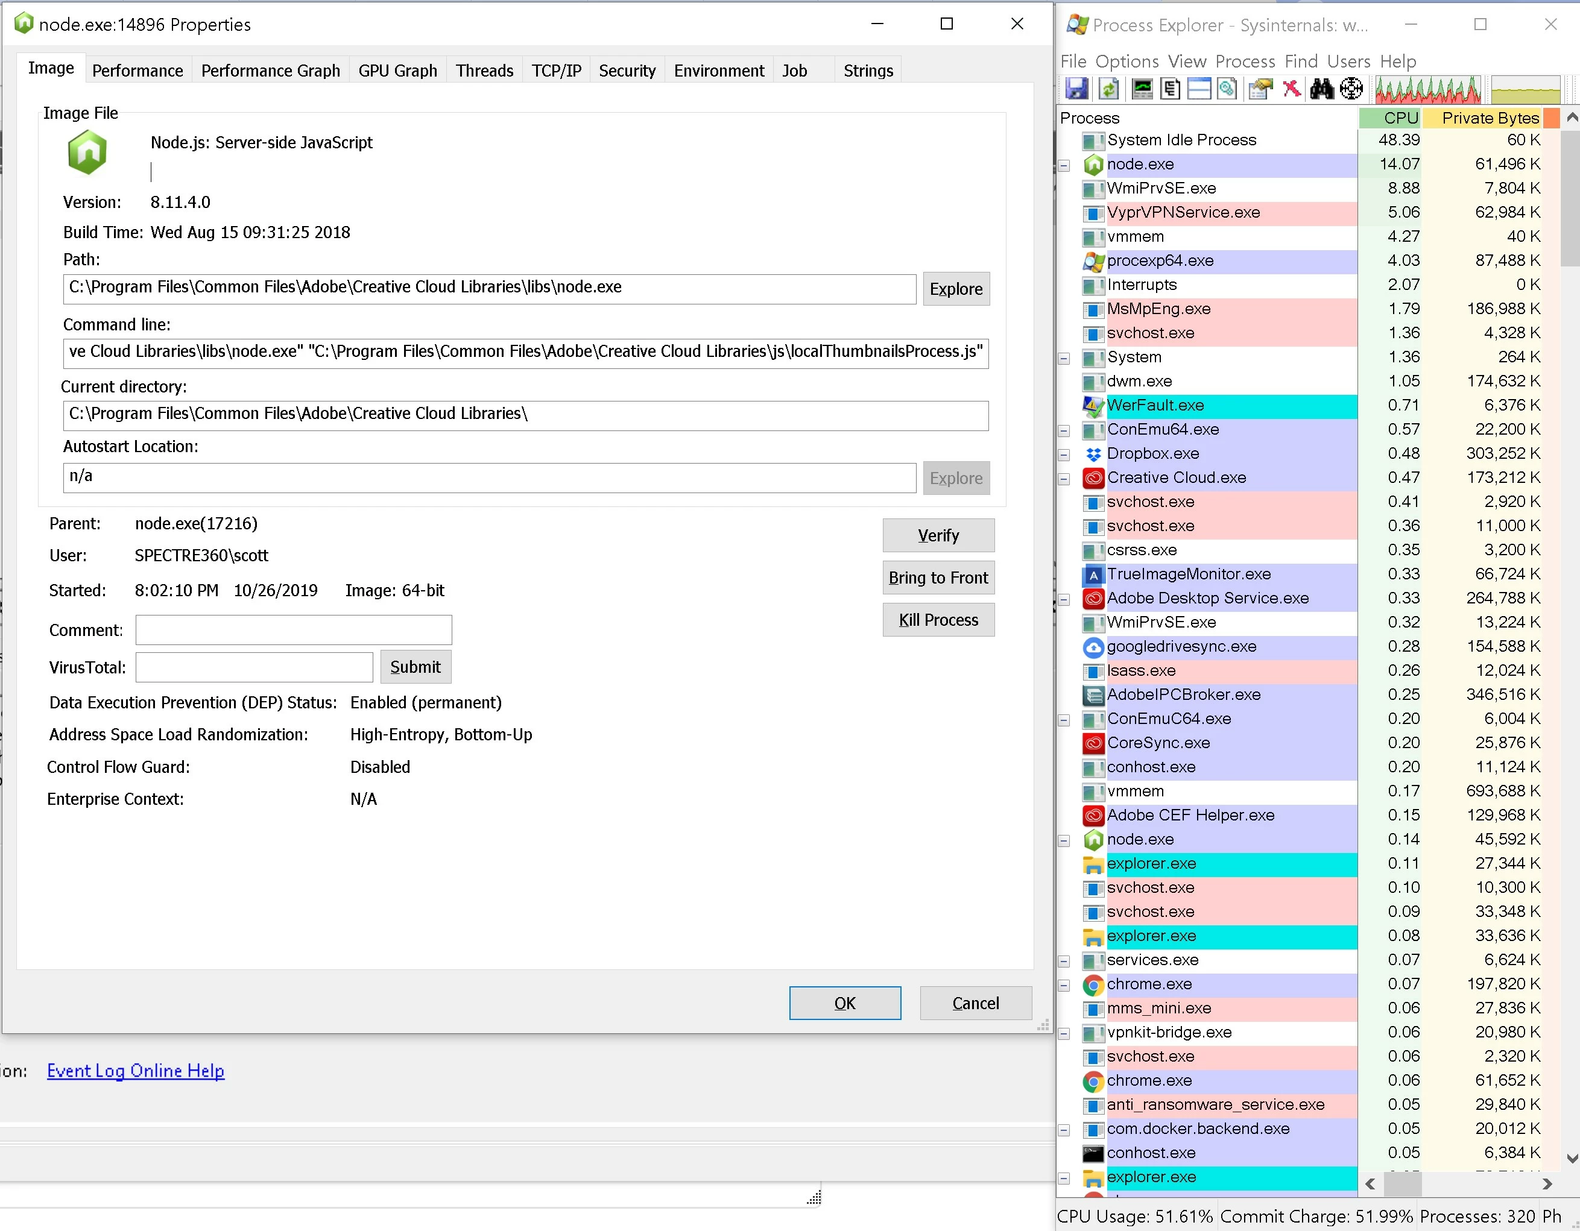Viewport: 1580px width, 1231px height.
Task: Collapse the Creative Cloud.exe tree node
Action: 1064,479
